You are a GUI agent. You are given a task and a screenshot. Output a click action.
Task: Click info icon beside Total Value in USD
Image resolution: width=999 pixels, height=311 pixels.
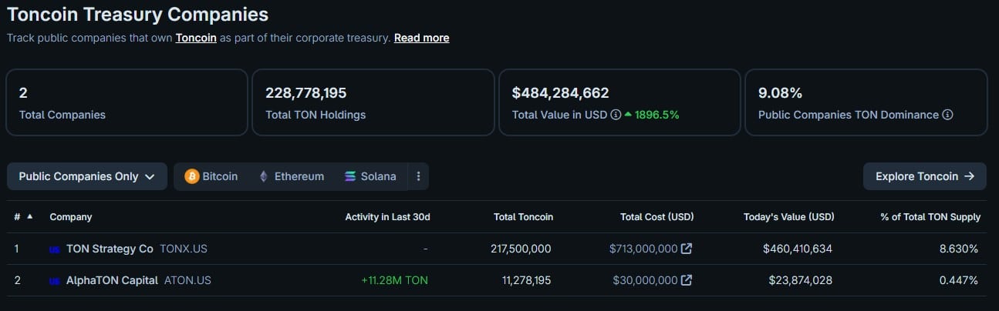(x=616, y=115)
